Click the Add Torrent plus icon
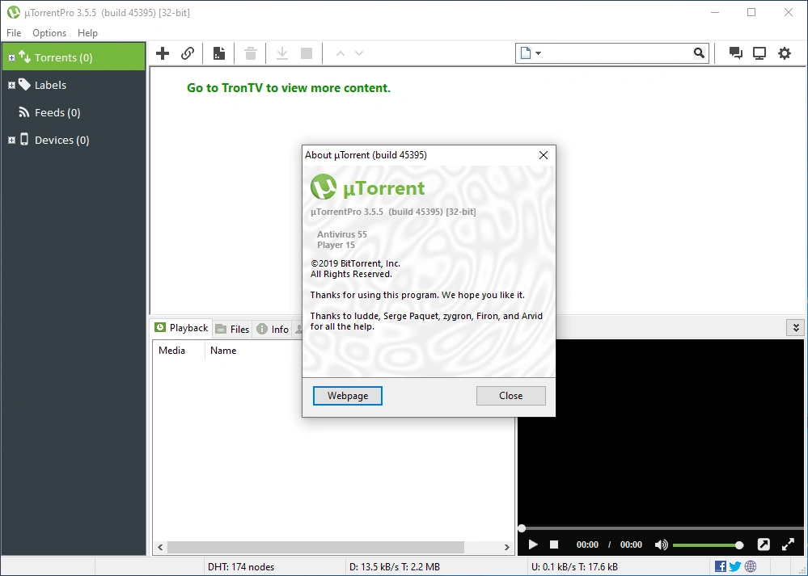Viewport: 808px width, 576px height. pyautogui.click(x=163, y=53)
